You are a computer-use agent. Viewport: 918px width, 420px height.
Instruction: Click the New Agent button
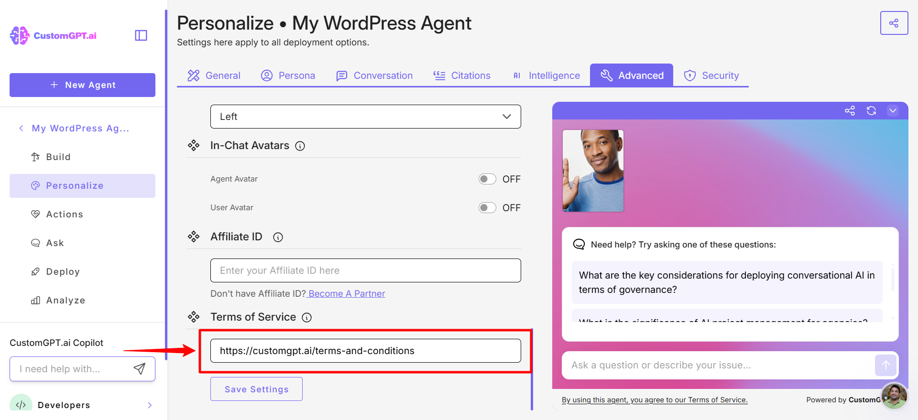(x=82, y=85)
